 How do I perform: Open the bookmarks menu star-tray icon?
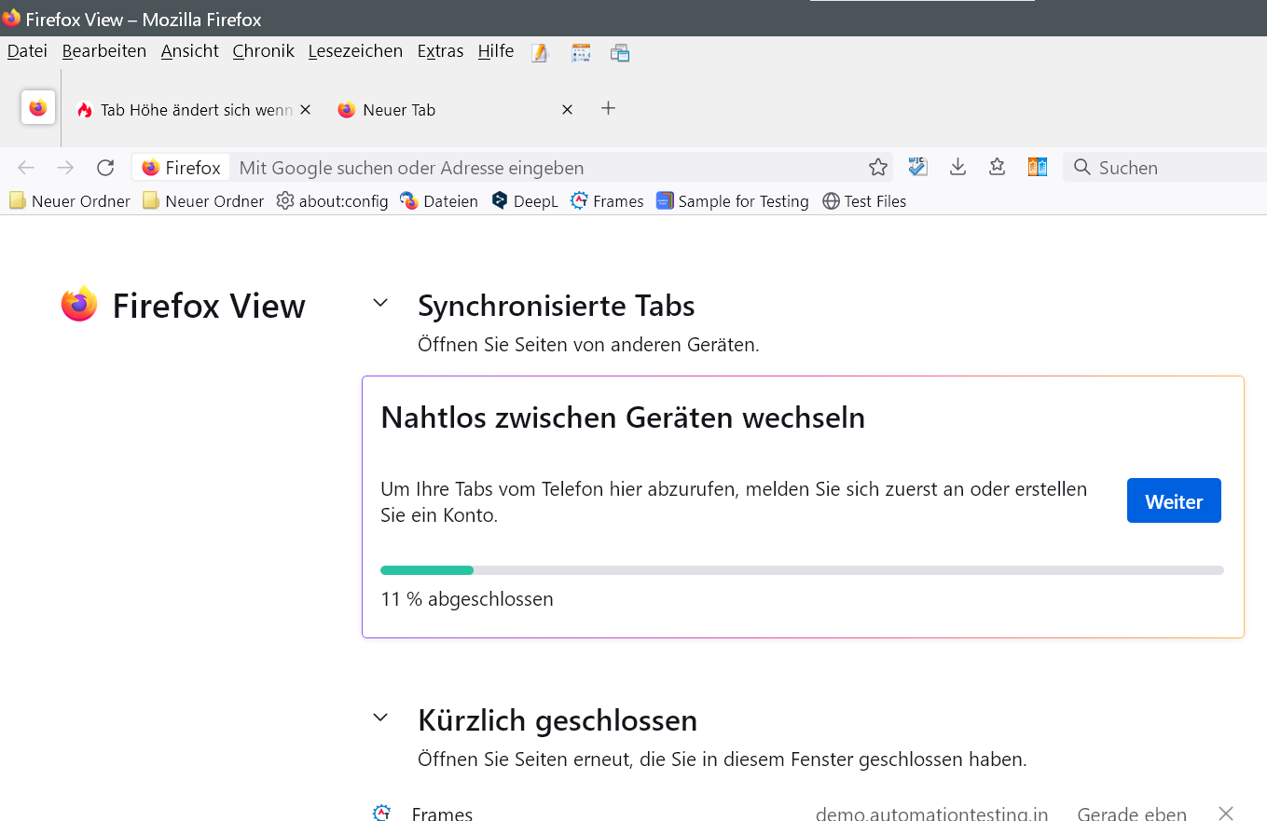(x=997, y=168)
